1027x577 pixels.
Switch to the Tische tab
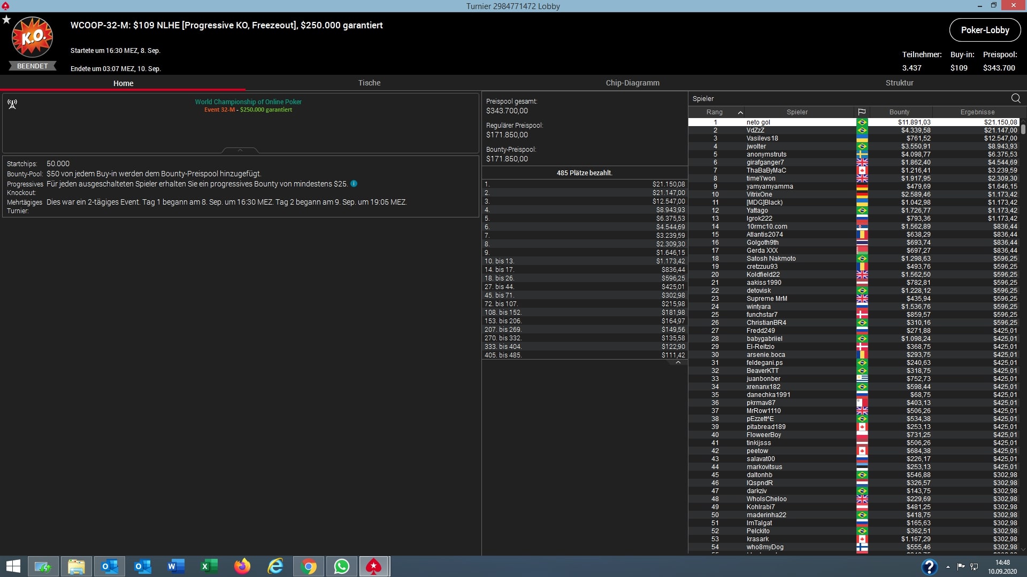tap(369, 83)
